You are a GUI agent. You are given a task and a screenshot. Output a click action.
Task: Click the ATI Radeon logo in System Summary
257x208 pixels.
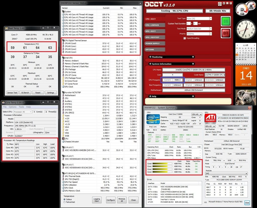(x=211, y=119)
